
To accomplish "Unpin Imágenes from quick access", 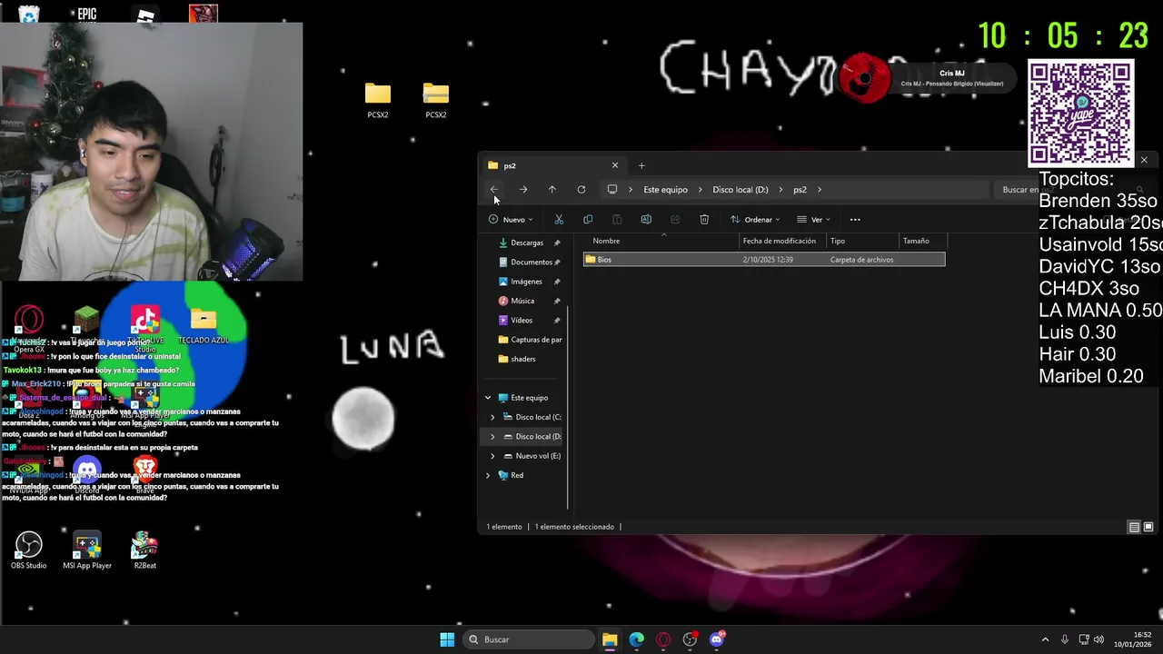I will pyautogui.click(x=557, y=282).
